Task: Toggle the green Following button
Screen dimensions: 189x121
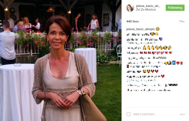Action: [175, 8]
